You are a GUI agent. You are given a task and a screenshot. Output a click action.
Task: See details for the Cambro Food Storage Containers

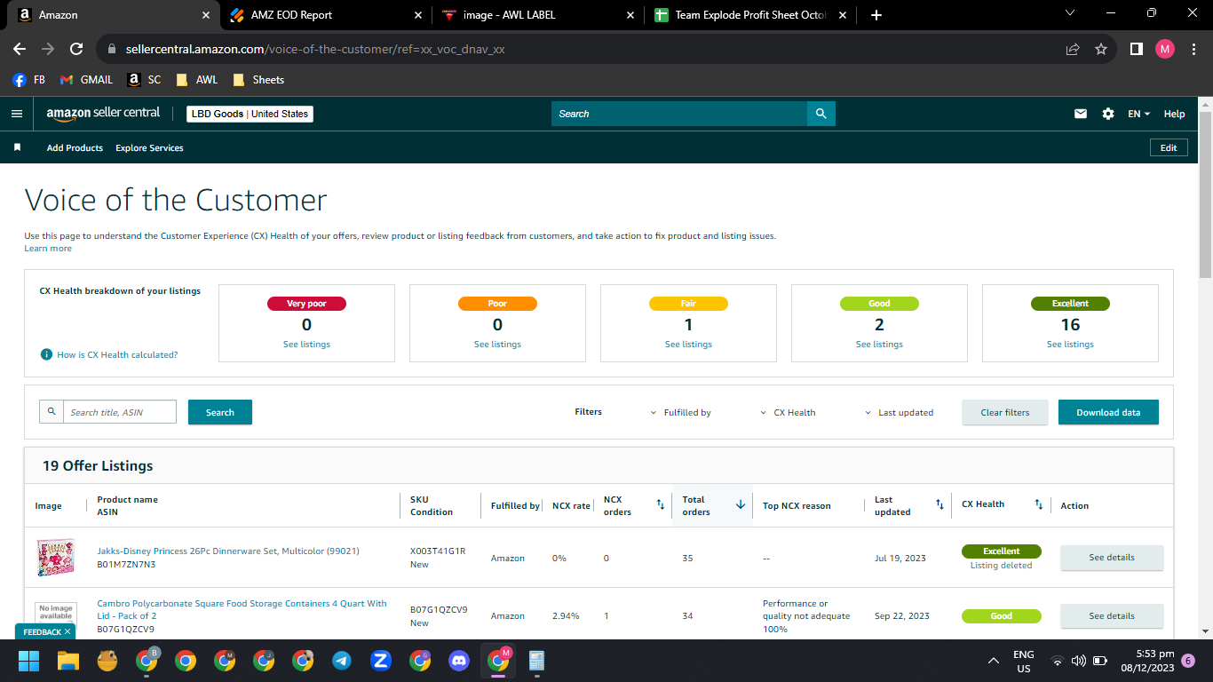[1112, 616]
